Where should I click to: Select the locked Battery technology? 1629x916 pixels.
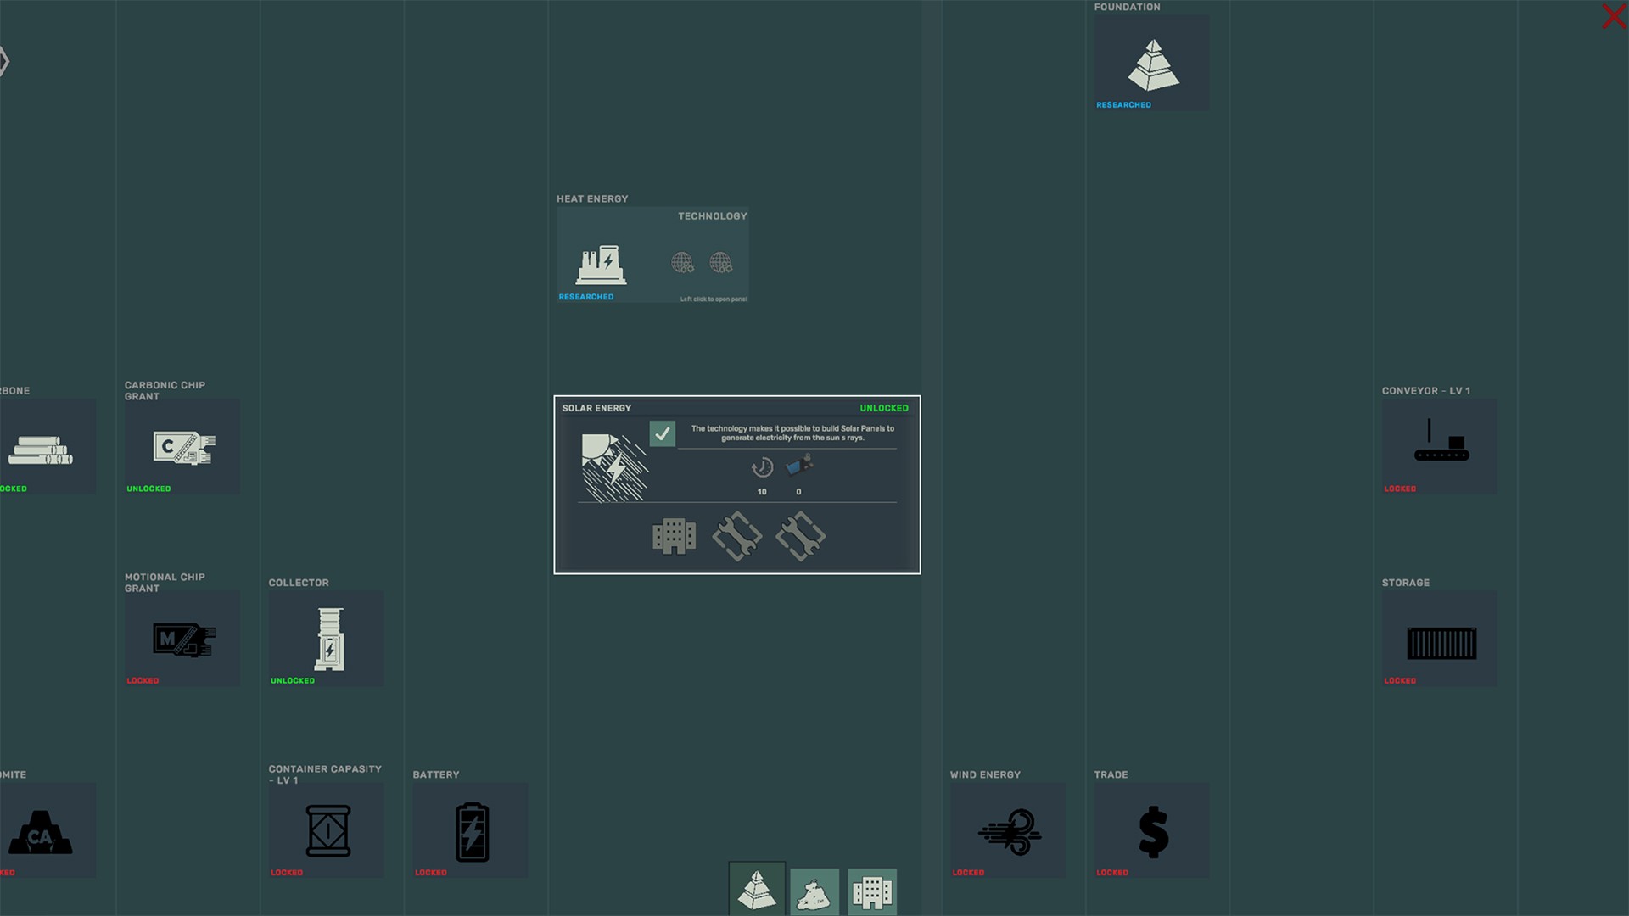[x=472, y=831]
